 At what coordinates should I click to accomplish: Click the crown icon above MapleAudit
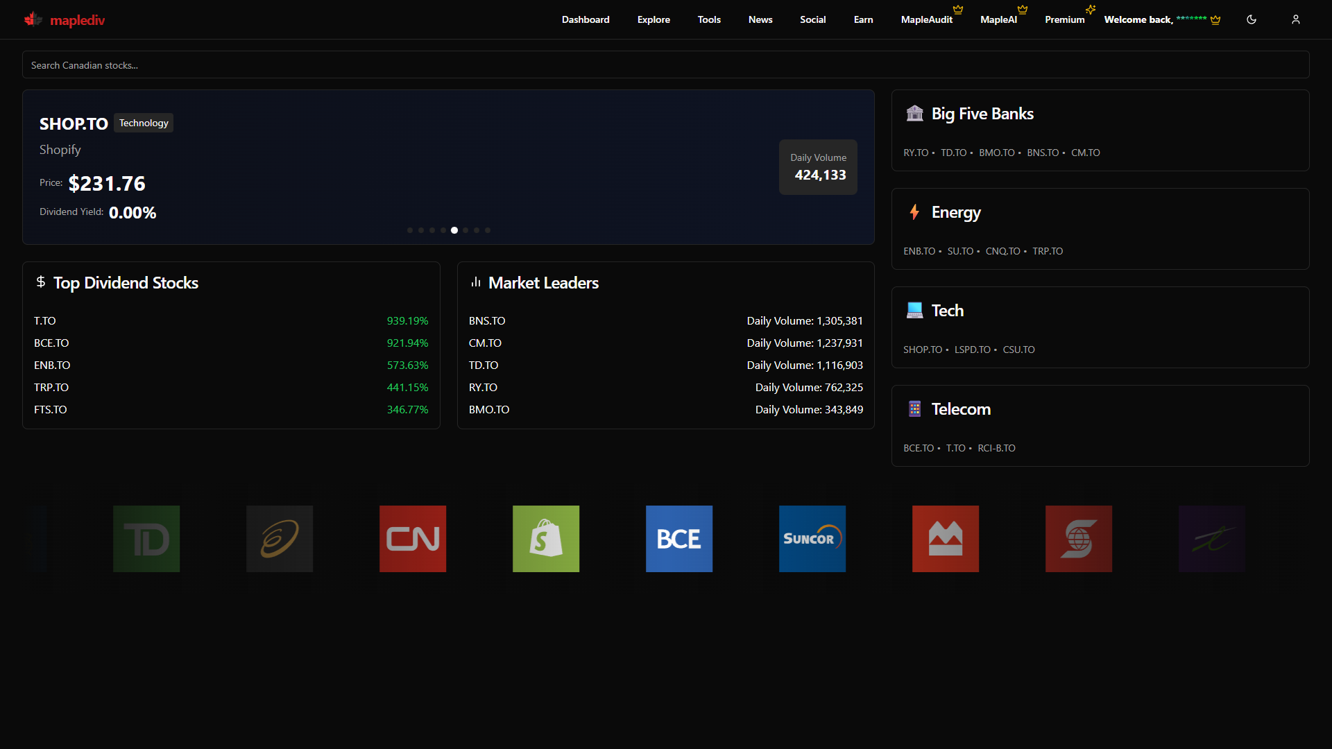coord(957,10)
